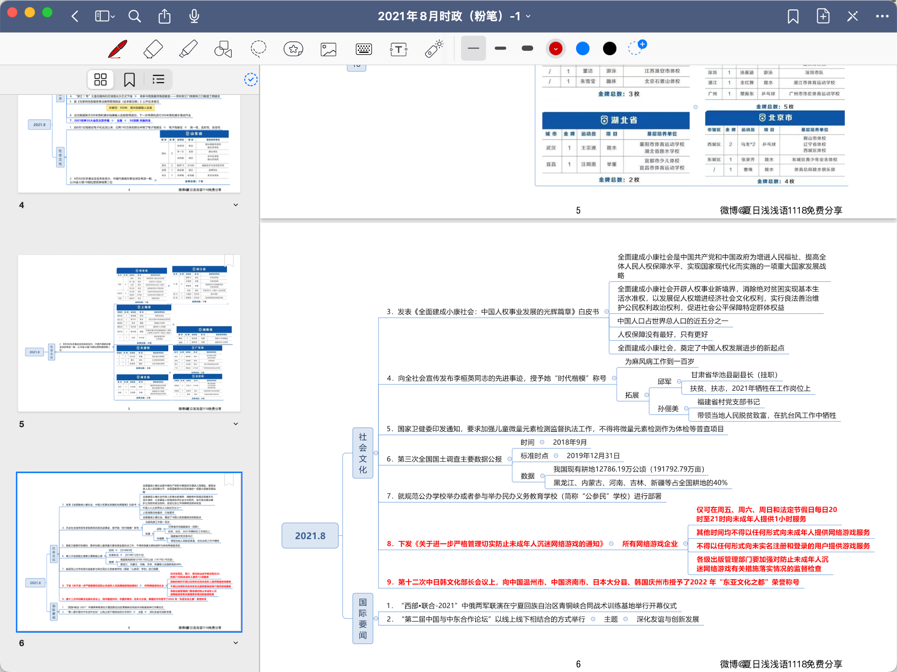897x672 pixels.
Task: Switch sidebar to bookmarks tab
Action: pos(129,80)
